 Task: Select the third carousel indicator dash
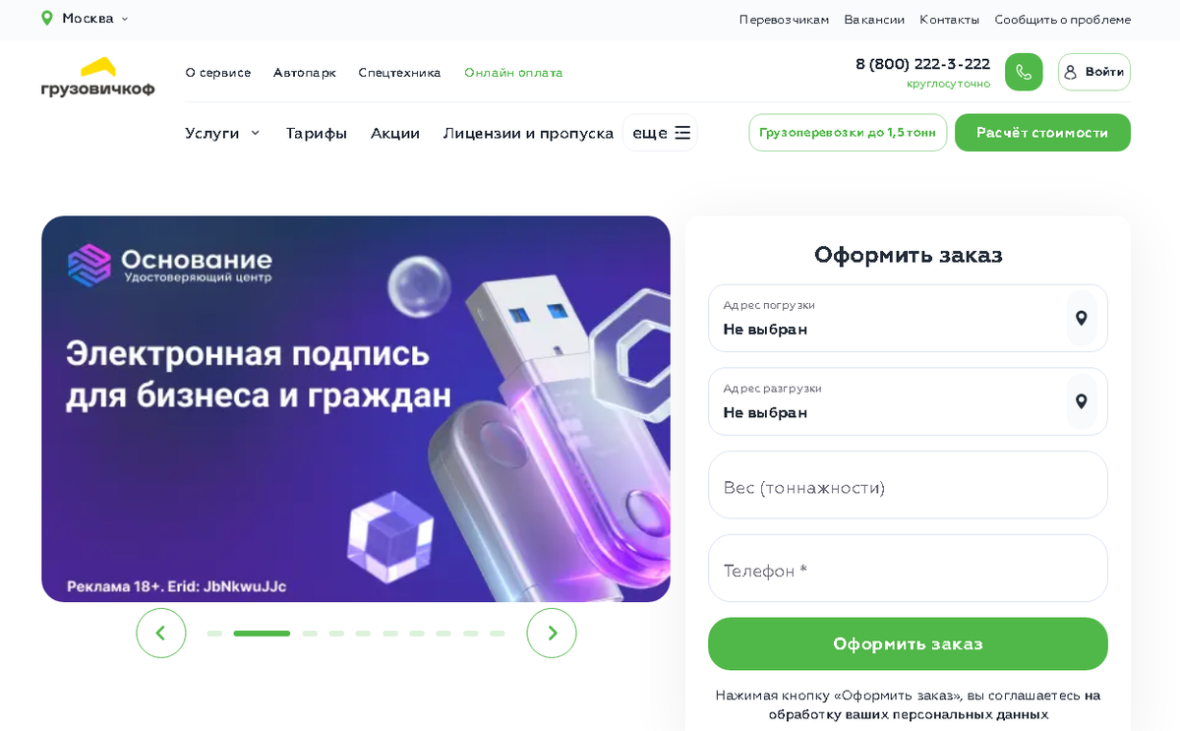coord(310,634)
